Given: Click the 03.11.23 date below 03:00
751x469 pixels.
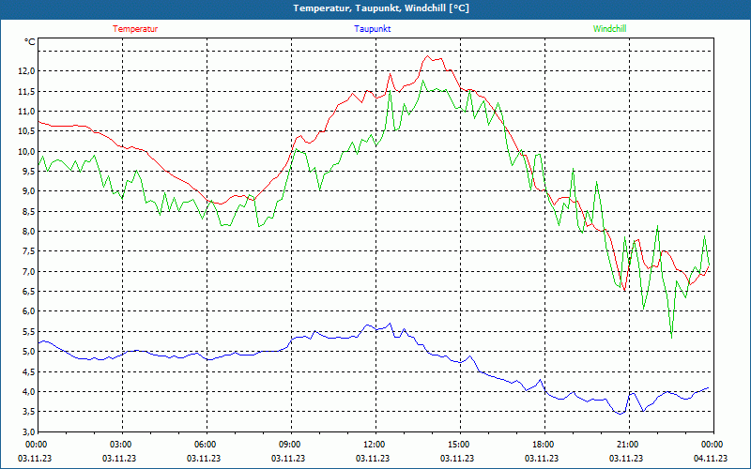Looking at the screenshot, I should coord(119,458).
